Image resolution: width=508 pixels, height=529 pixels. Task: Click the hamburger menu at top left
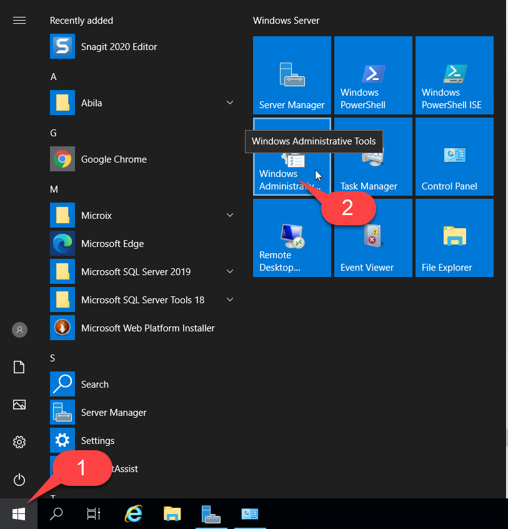coord(19,21)
